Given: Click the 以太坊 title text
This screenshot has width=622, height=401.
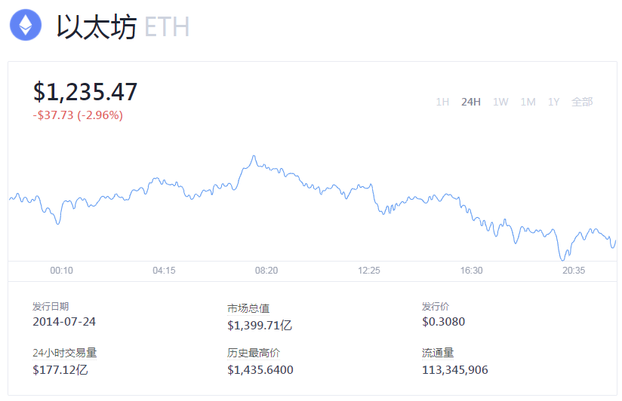Looking at the screenshot, I should 97,27.
